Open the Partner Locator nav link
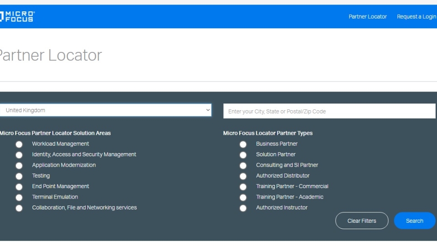The height and width of the screenshot is (246, 437). pyautogui.click(x=368, y=17)
